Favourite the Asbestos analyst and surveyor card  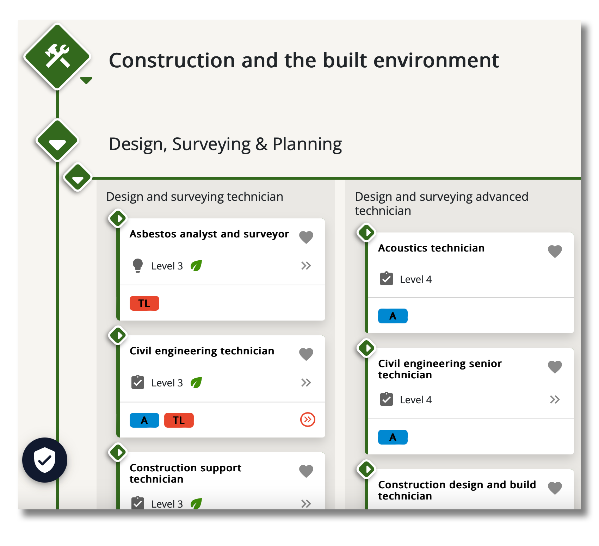(306, 237)
